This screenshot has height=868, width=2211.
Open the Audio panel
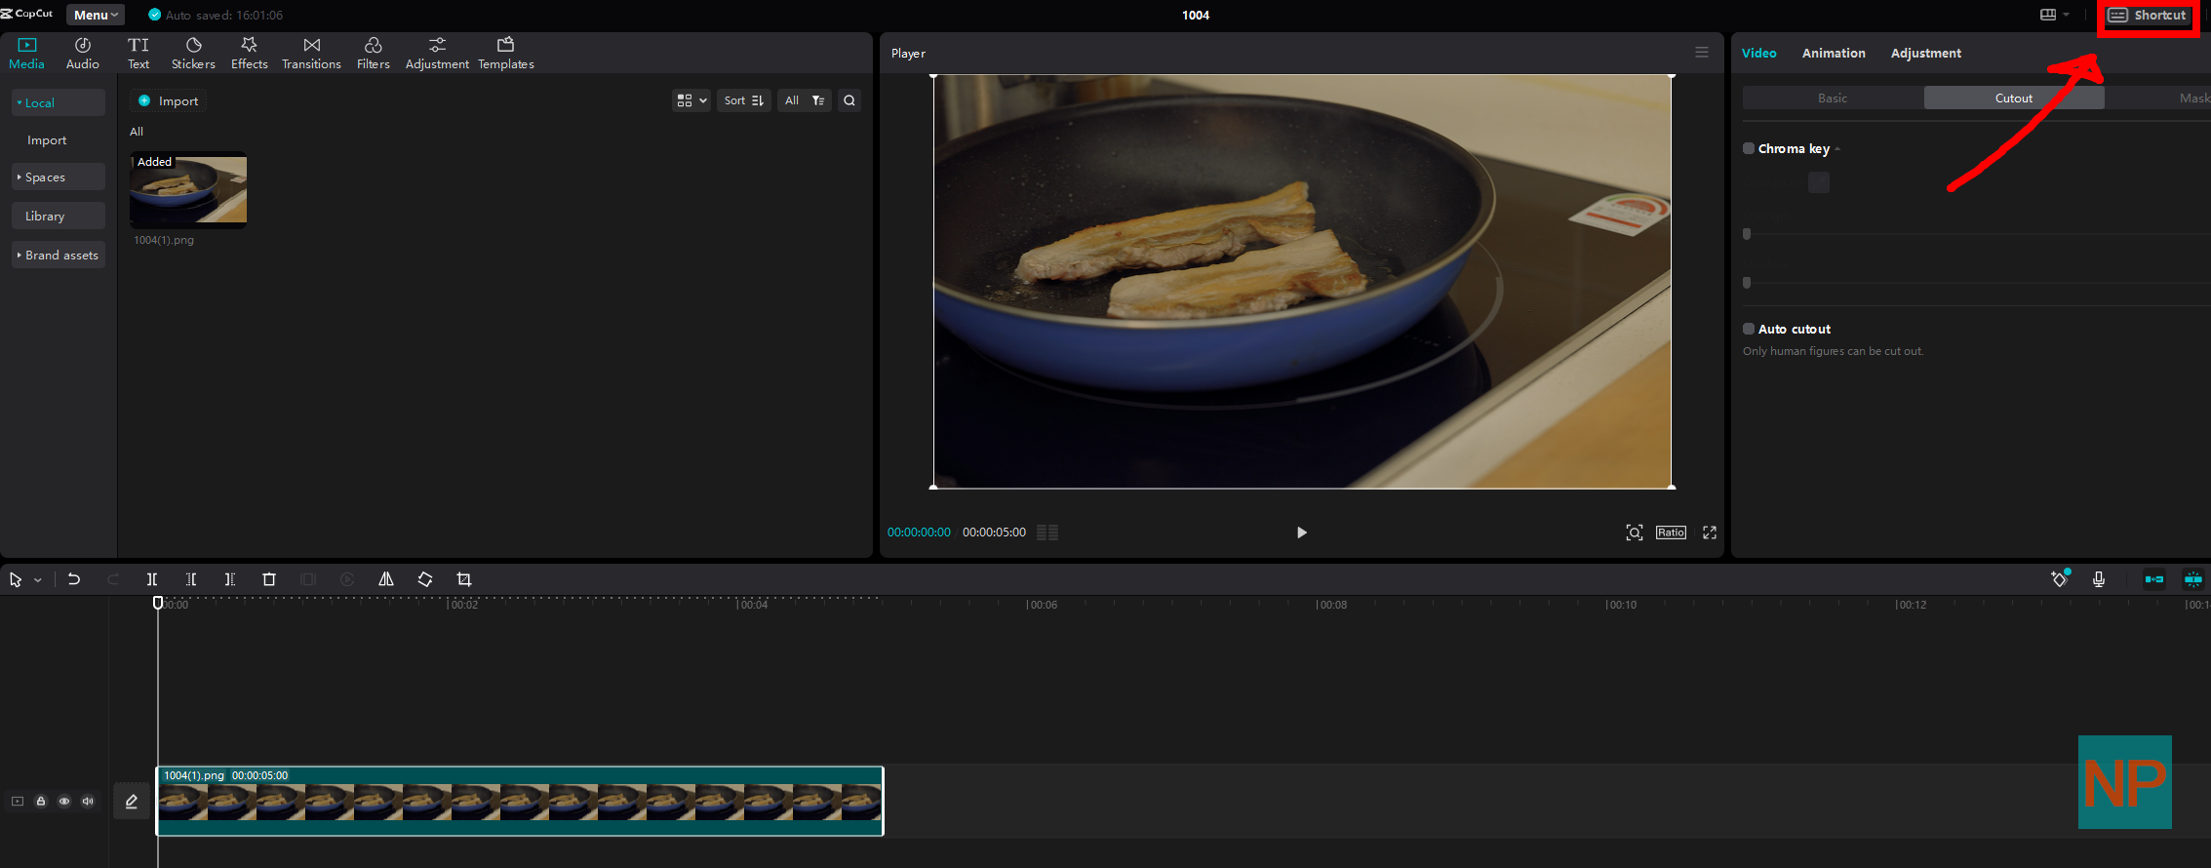[x=83, y=54]
